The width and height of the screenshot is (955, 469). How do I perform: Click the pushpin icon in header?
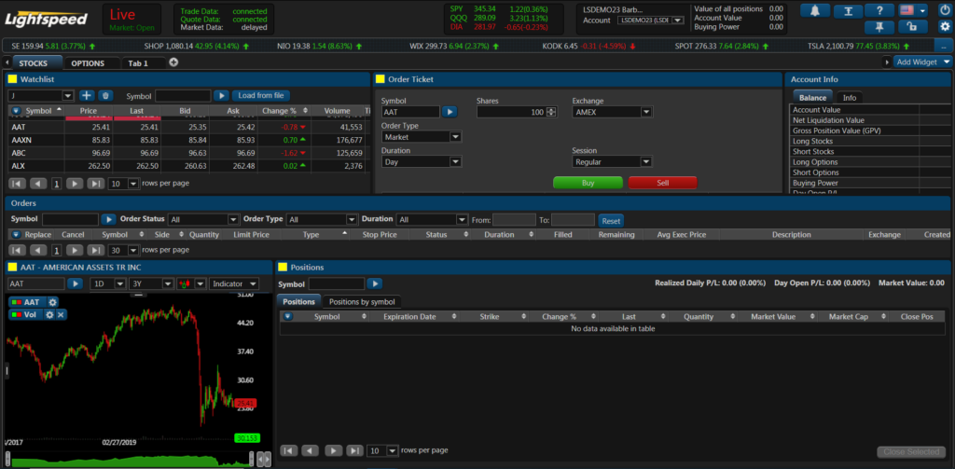(879, 26)
